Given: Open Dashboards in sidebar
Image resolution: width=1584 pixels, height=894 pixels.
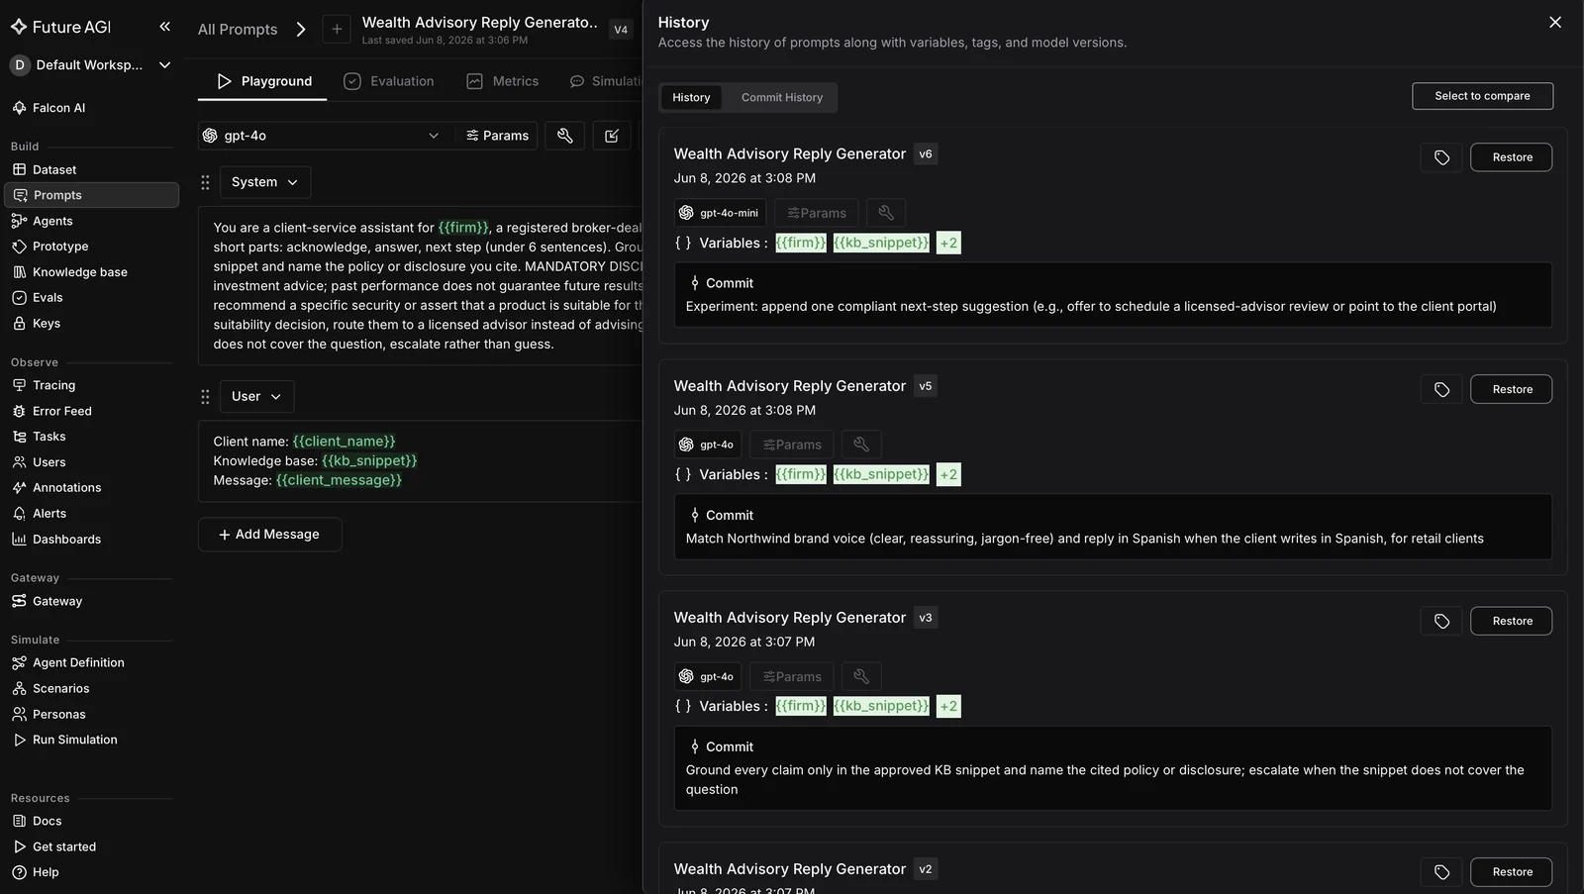Looking at the screenshot, I should point(90,540).
